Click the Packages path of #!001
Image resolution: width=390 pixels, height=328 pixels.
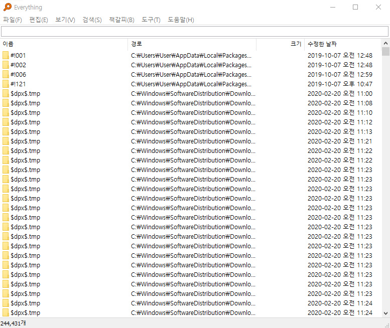191,55
